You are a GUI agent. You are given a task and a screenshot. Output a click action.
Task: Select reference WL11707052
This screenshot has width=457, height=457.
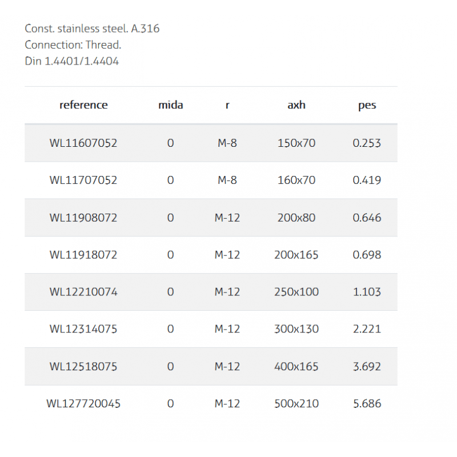(83, 180)
